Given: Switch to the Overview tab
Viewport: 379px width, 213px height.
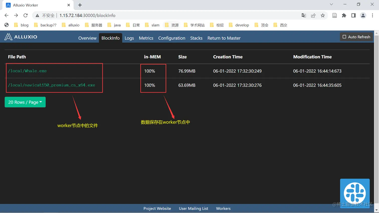Looking at the screenshot, I should click(x=87, y=38).
